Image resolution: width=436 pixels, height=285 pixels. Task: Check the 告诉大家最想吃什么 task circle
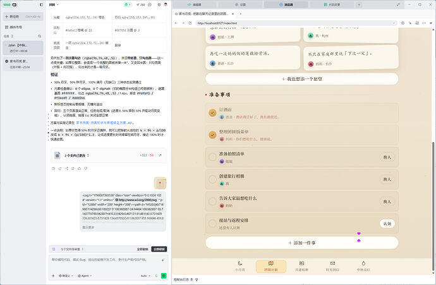[212, 201]
